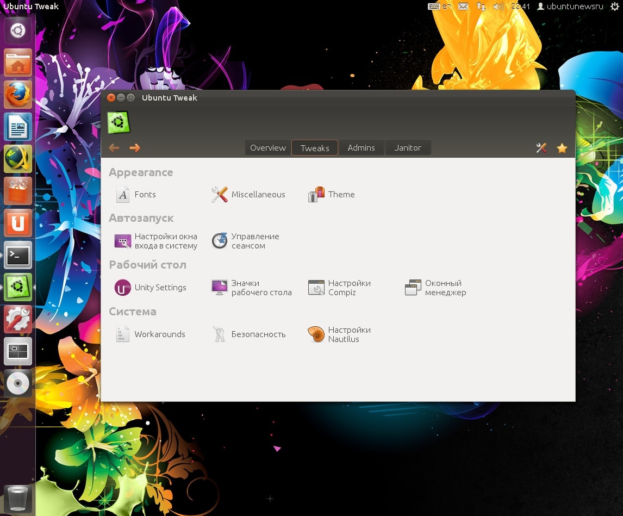Open Значки рабочего стола settings
The image size is (623, 516).
pos(252,288)
